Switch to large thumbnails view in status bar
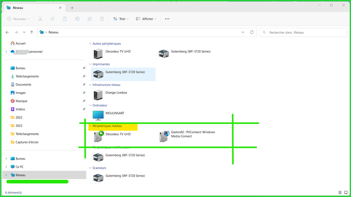The width and height of the screenshot is (351, 197). (x=346, y=192)
